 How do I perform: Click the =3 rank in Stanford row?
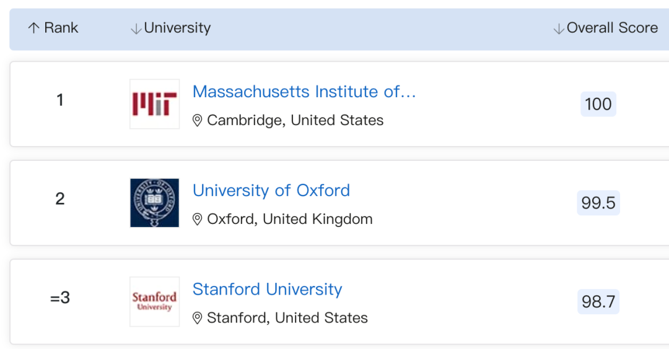[60, 298]
